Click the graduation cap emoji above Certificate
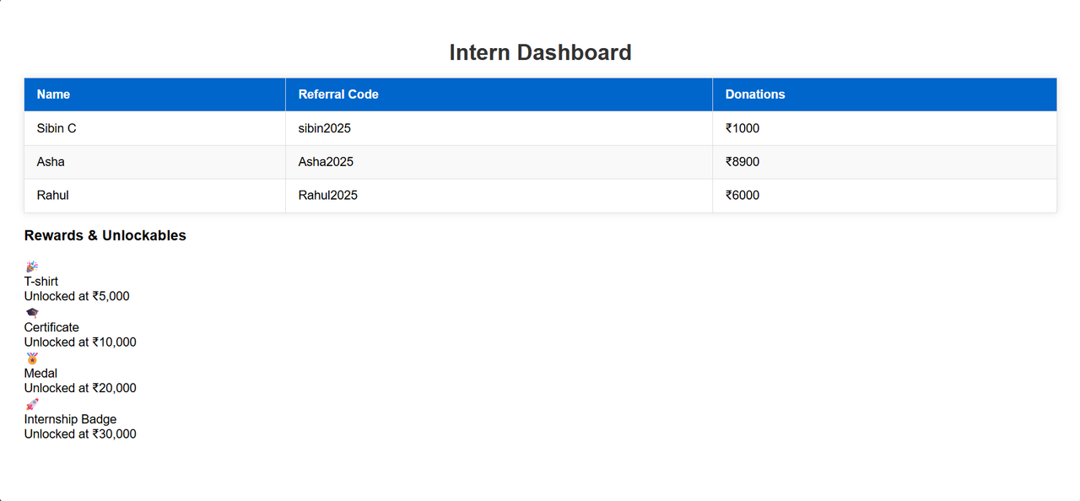Image resolution: width=1080 pixels, height=501 pixels. [x=32, y=313]
